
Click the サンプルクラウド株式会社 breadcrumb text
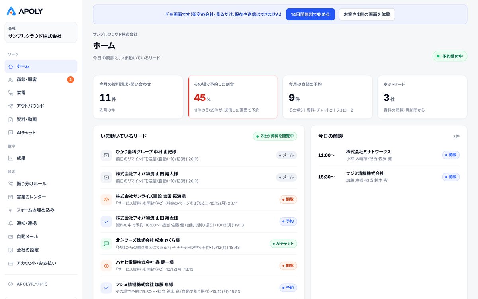(115, 35)
